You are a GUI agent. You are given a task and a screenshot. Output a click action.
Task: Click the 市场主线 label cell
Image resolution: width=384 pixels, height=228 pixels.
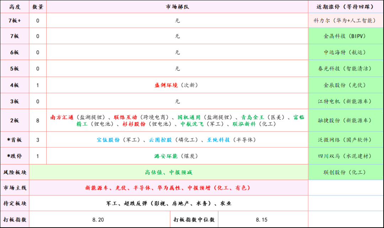click(15, 188)
